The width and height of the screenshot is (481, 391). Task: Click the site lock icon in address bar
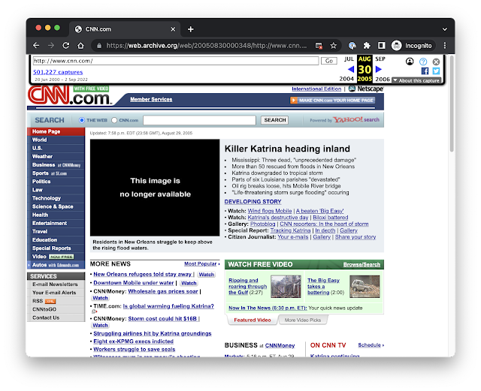point(99,46)
